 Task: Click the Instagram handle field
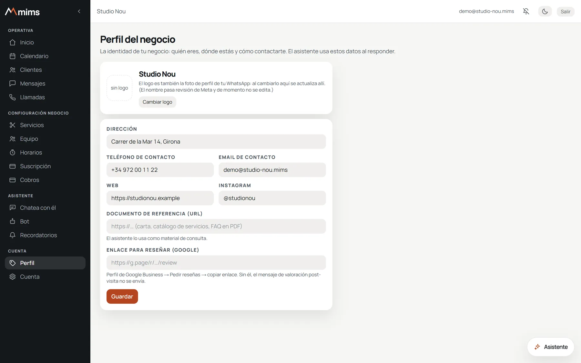point(272,198)
